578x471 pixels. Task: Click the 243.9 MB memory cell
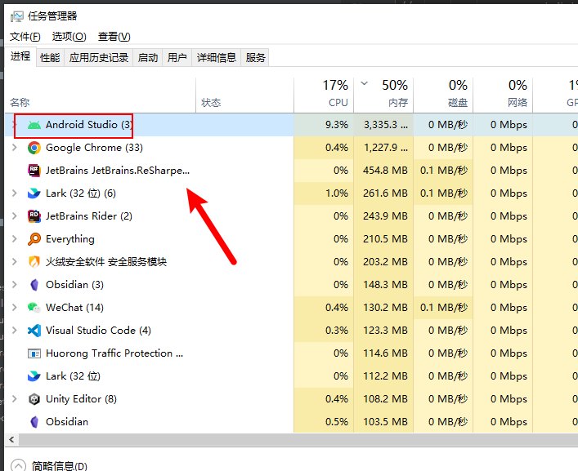[x=385, y=216]
